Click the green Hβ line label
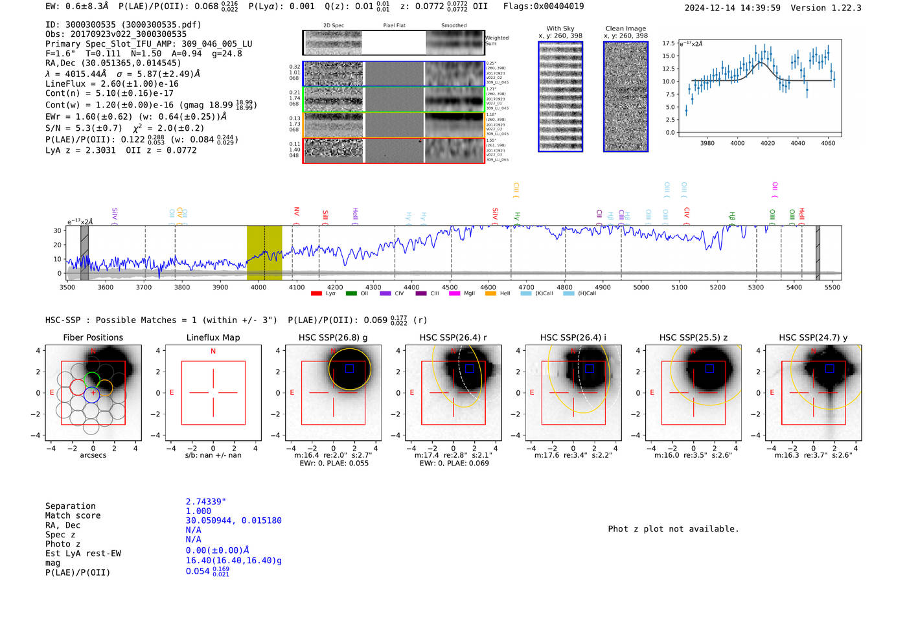 (732, 217)
